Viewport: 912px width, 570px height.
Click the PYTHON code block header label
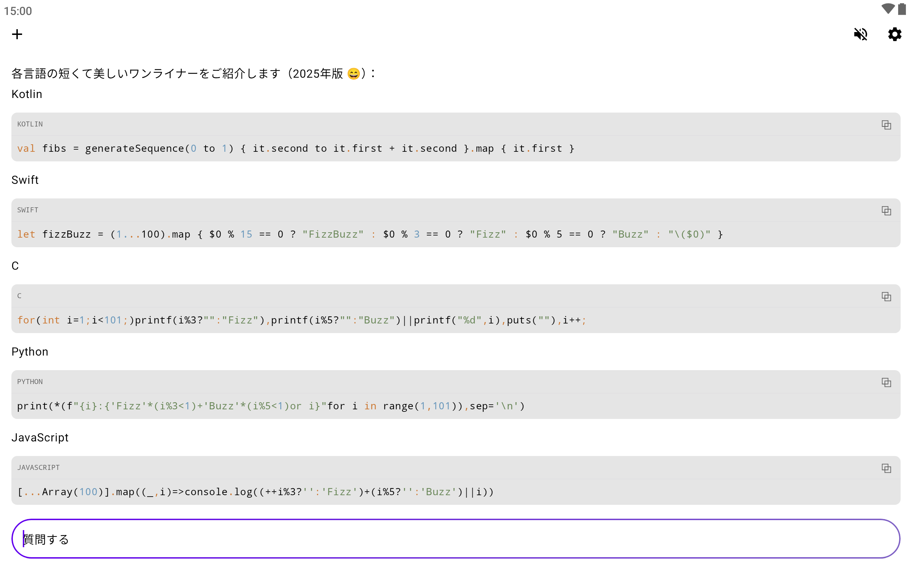click(x=30, y=382)
